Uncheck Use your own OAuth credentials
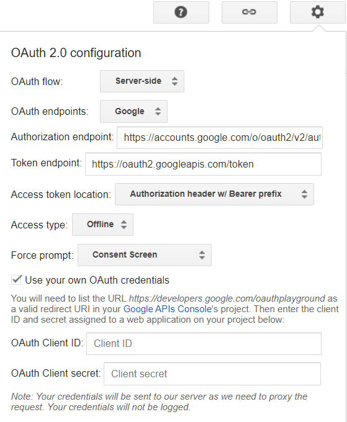Image resolution: width=347 pixels, height=422 pixels. pyautogui.click(x=16, y=280)
